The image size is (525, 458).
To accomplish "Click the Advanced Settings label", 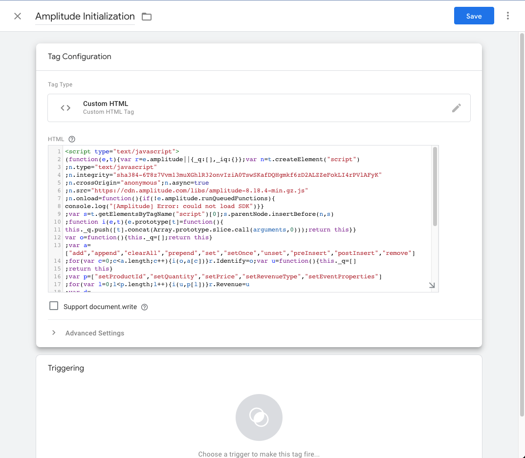I will (x=95, y=333).
